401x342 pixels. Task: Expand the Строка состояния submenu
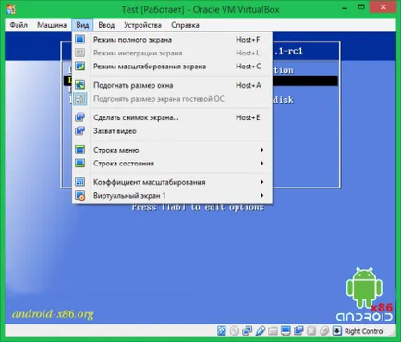[x=173, y=164]
